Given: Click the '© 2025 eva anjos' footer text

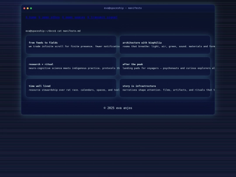Looking at the screenshot, I should point(118,108).
